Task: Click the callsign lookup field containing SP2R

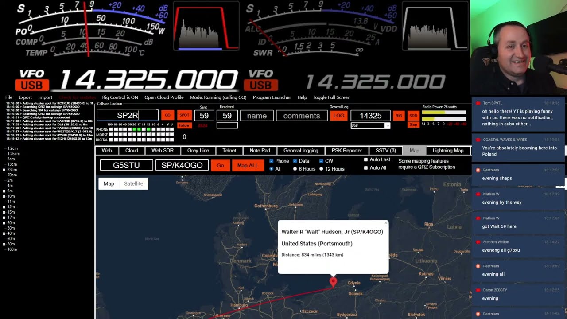Action: pos(128,116)
